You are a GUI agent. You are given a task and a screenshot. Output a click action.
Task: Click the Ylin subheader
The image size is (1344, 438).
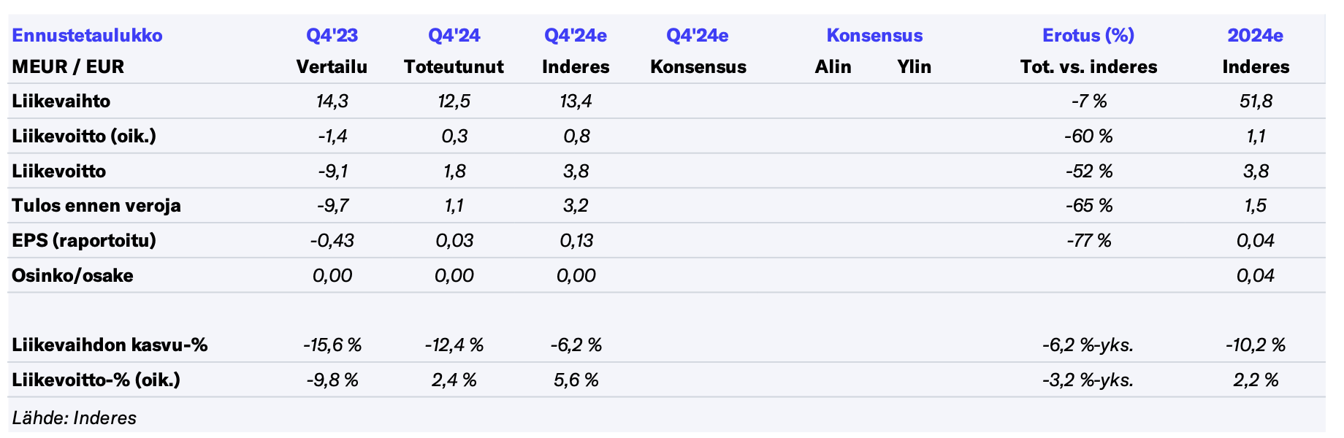[914, 67]
